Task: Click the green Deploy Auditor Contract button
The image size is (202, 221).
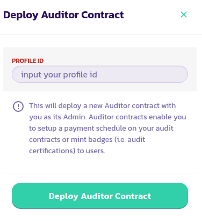Action: click(x=100, y=196)
